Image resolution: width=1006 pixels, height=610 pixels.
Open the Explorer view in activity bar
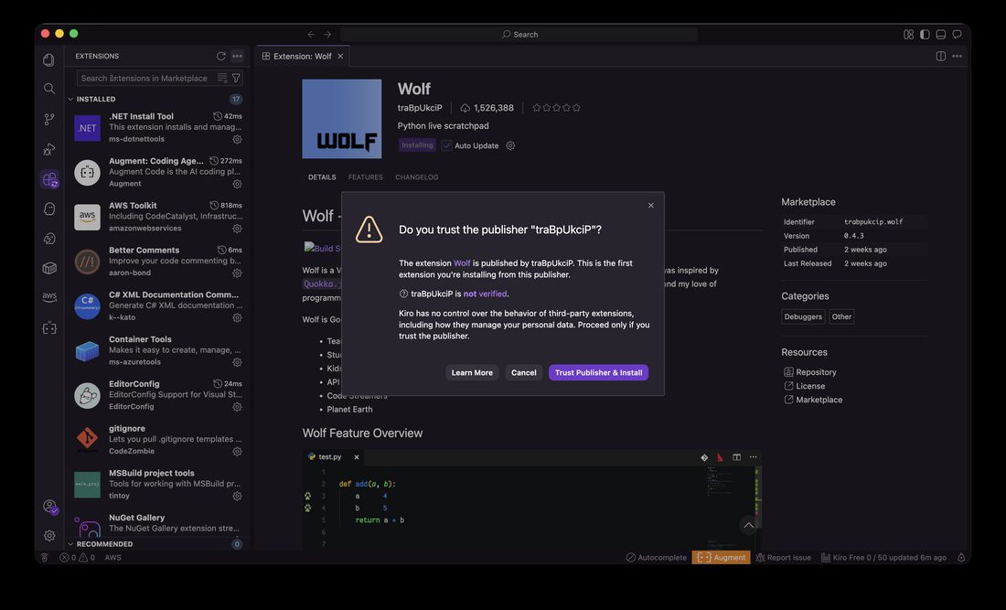[48, 59]
